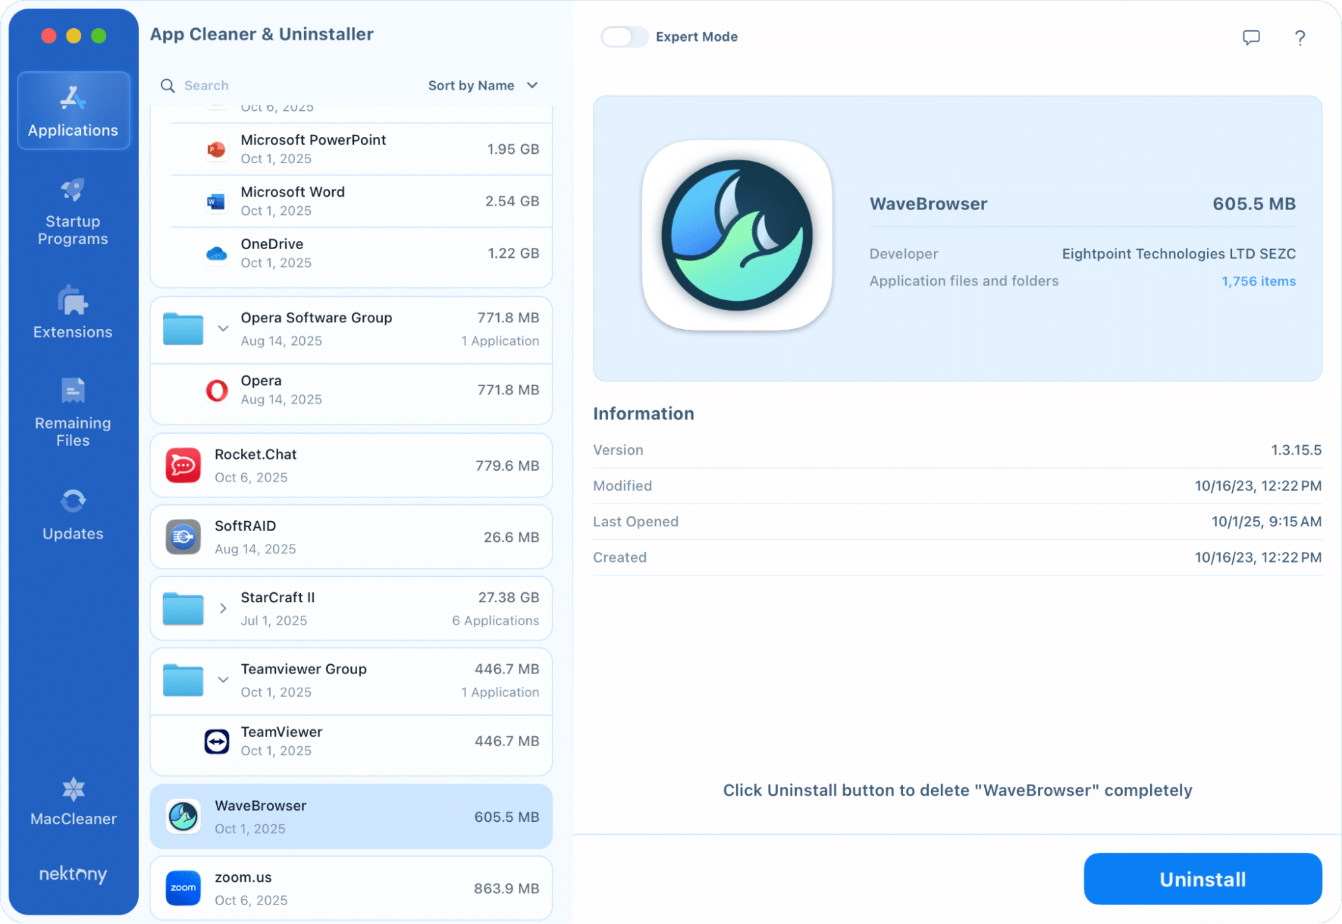Go to Remaining Files section
Viewport: 1342px width, 924px height.
(x=73, y=412)
